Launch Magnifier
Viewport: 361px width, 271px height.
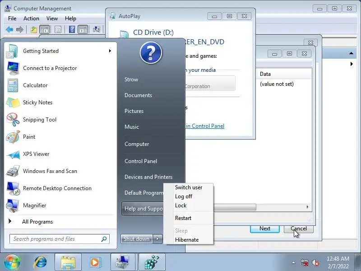(60, 206)
